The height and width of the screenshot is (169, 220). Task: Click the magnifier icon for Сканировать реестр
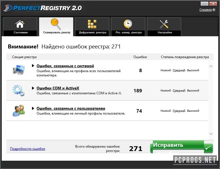pyautogui.click(x=56, y=24)
